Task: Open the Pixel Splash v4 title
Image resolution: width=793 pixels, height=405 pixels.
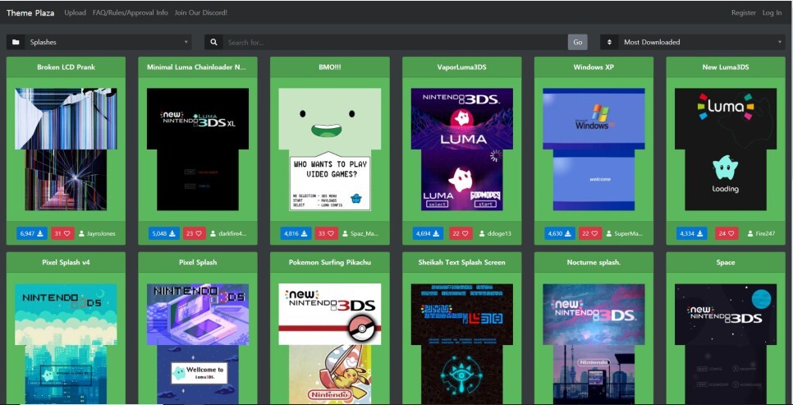Action: pyautogui.click(x=66, y=262)
